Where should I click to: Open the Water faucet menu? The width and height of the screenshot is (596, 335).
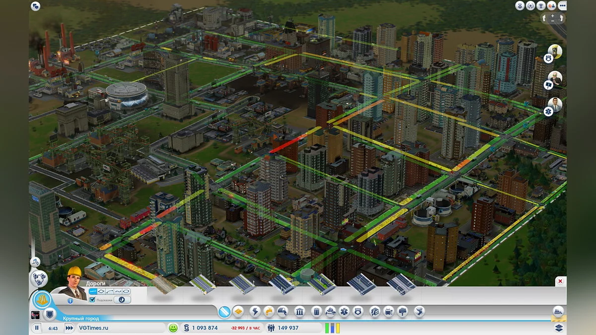pyautogui.click(x=269, y=312)
